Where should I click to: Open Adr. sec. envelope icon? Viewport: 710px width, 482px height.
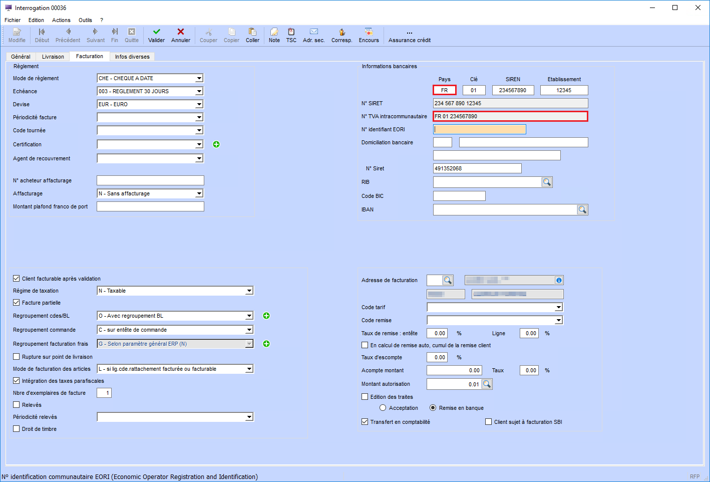click(314, 35)
